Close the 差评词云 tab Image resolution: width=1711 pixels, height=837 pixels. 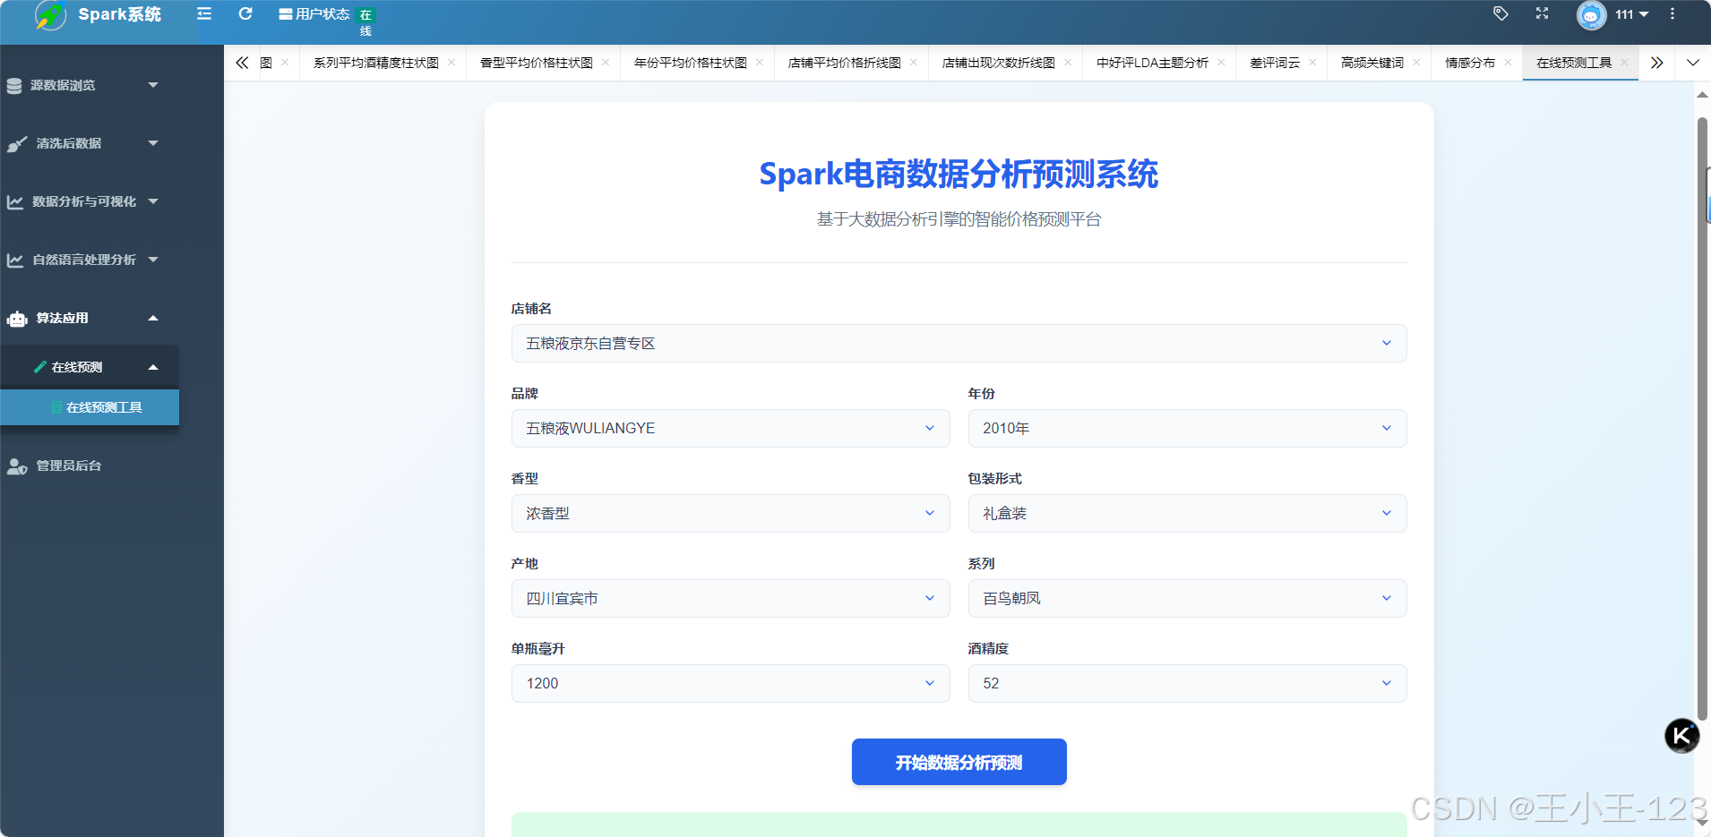[1312, 63]
